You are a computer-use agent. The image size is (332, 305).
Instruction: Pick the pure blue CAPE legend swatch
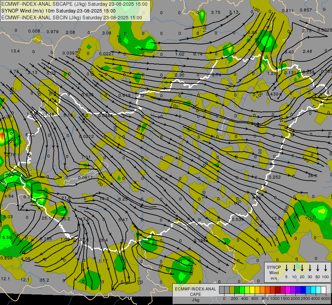coord(303,290)
